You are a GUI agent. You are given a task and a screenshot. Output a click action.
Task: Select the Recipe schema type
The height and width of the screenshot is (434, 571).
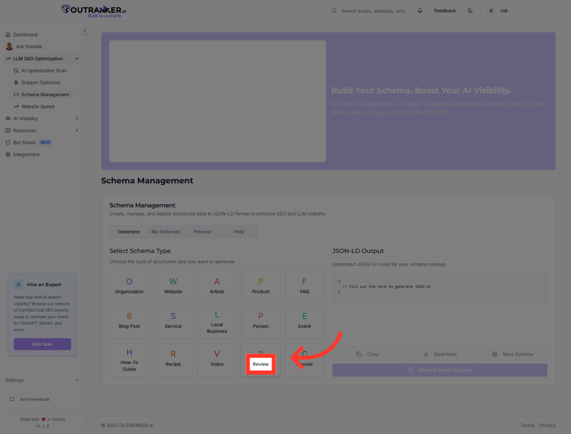pyautogui.click(x=173, y=360)
